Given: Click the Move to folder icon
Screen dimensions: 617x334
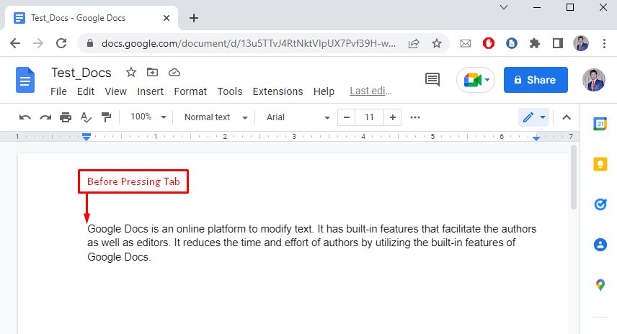Looking at the screenshot, I should (x=152, y=72).
